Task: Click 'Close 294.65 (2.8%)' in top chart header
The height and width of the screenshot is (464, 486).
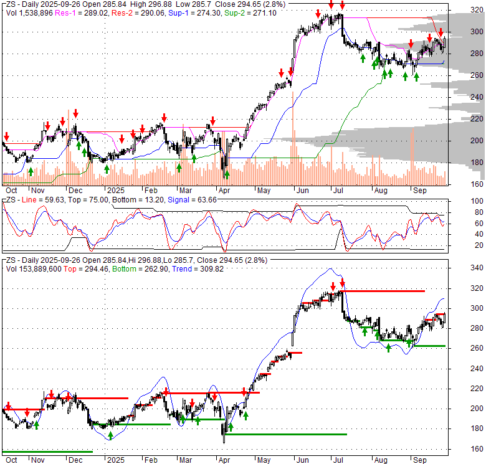Action: pos(250,4)
